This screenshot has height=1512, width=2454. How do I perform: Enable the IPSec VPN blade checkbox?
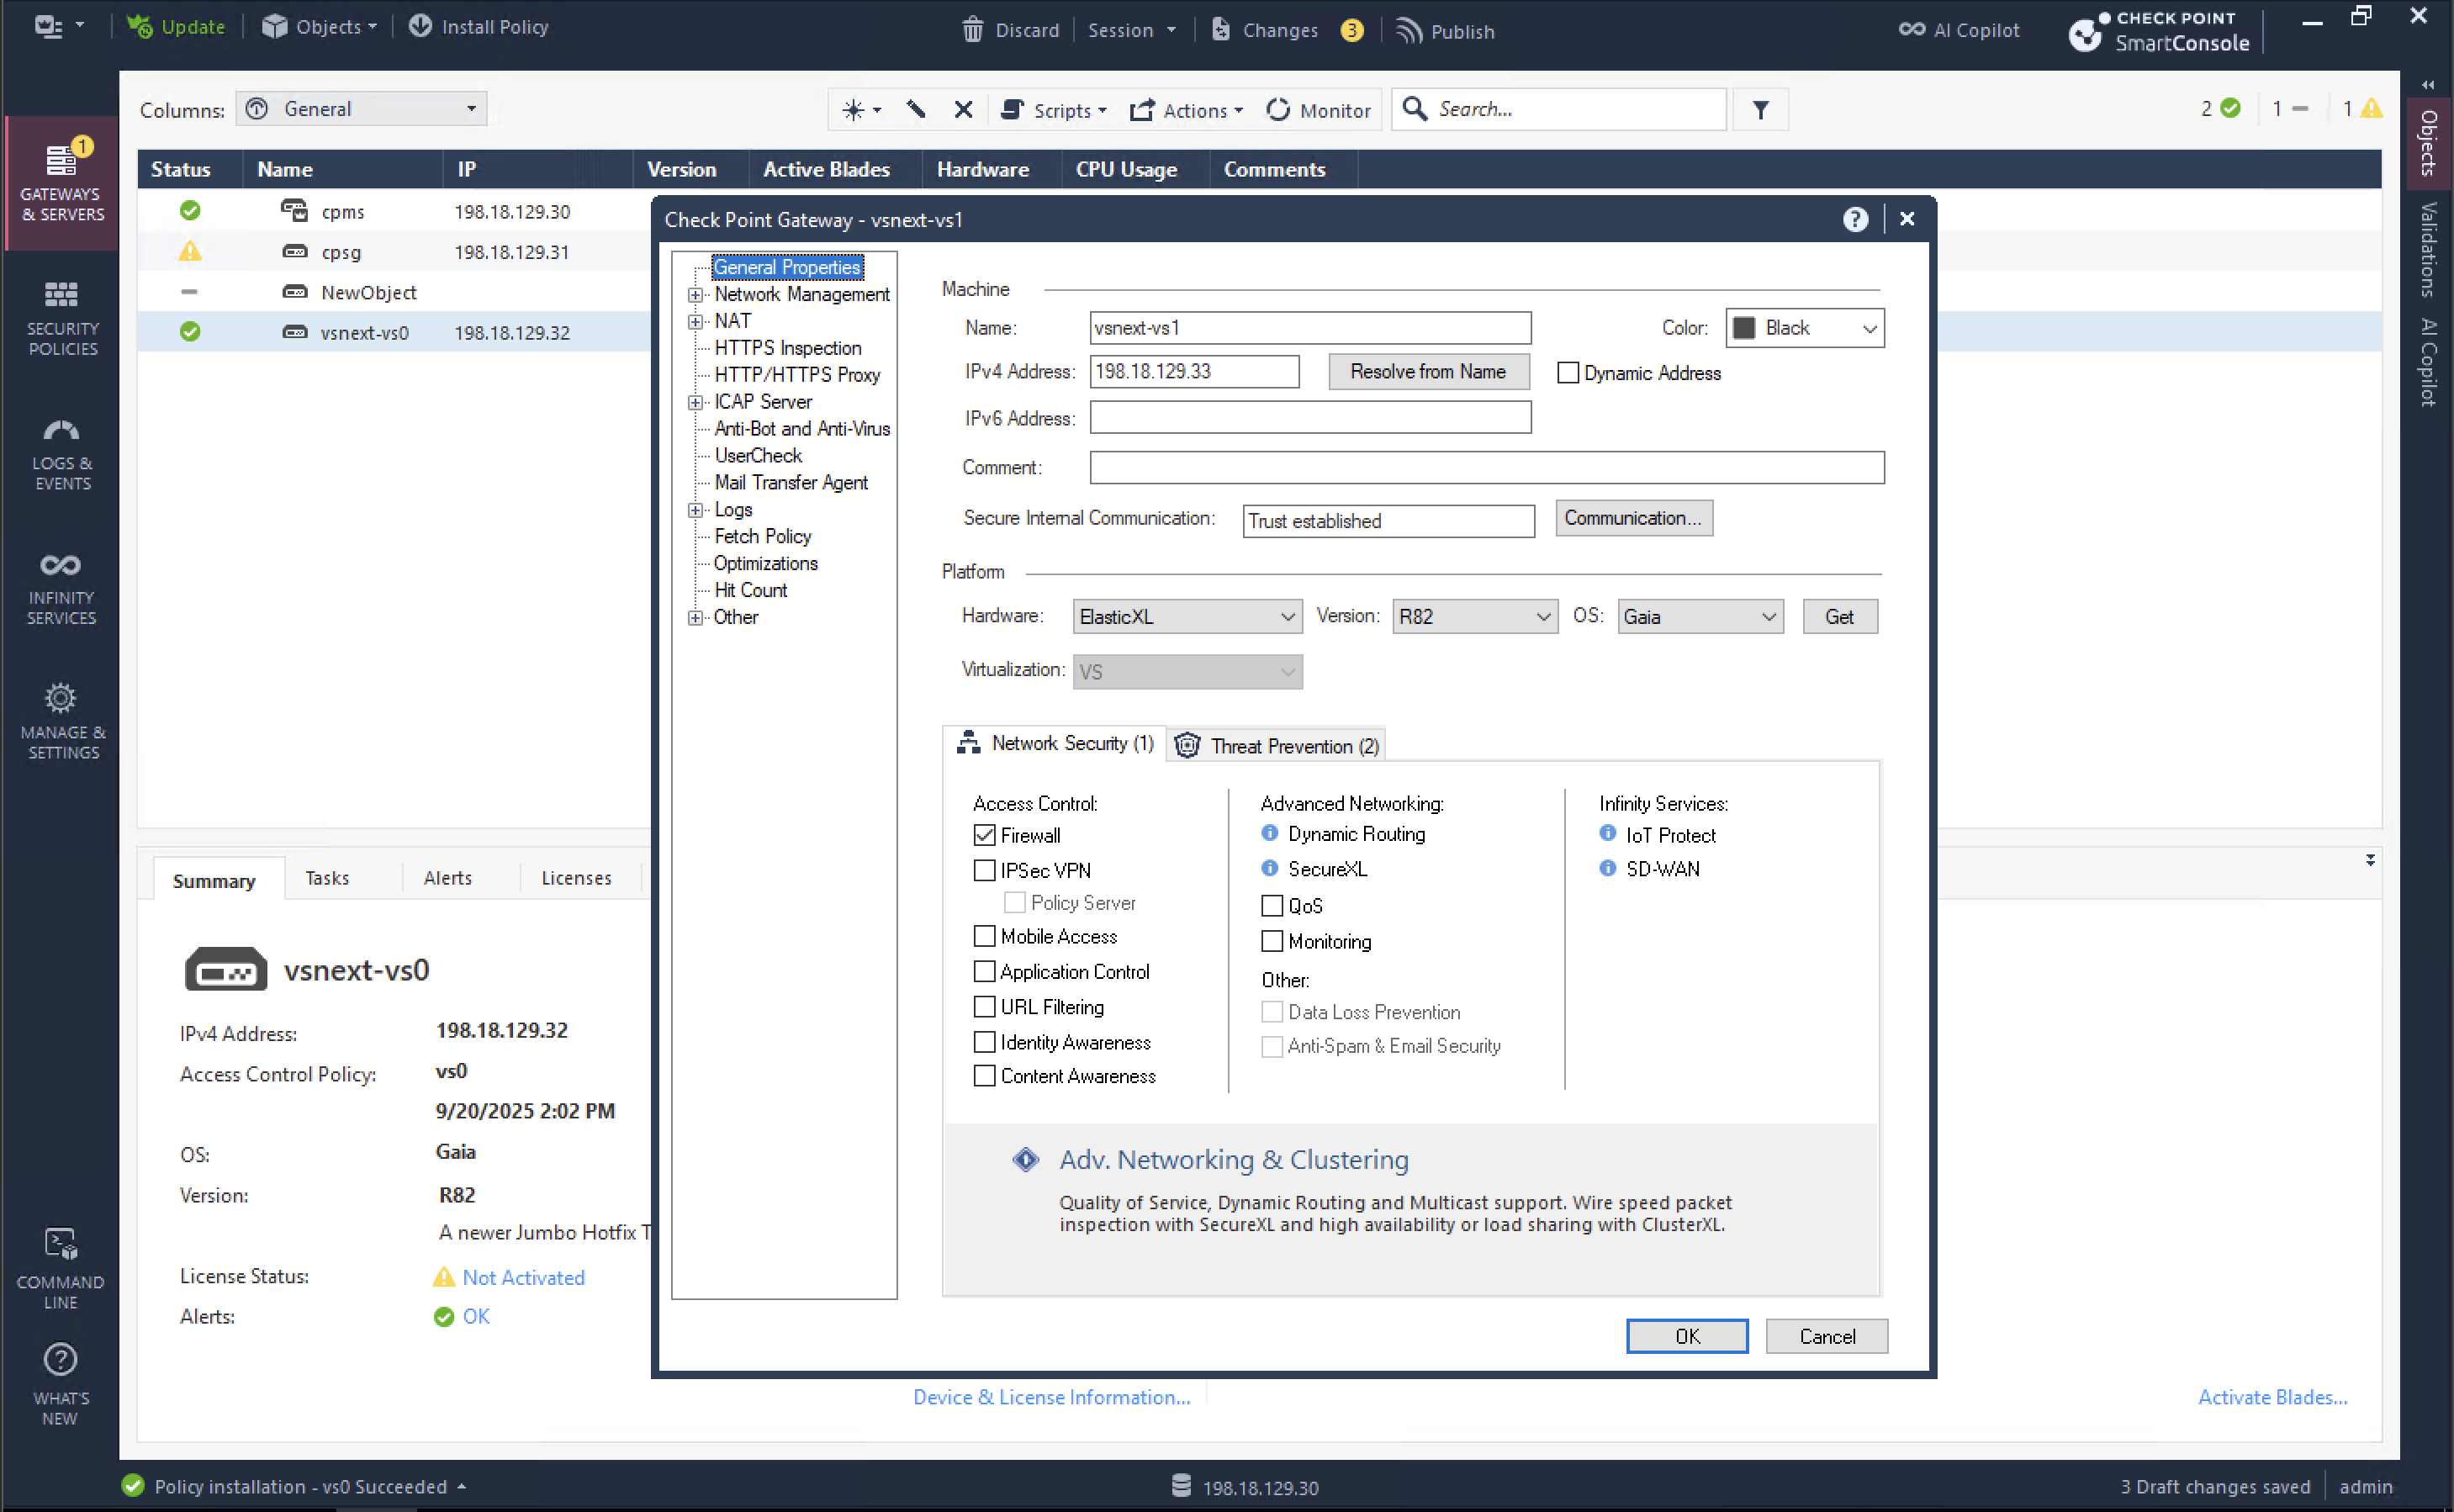click(985, 870)
